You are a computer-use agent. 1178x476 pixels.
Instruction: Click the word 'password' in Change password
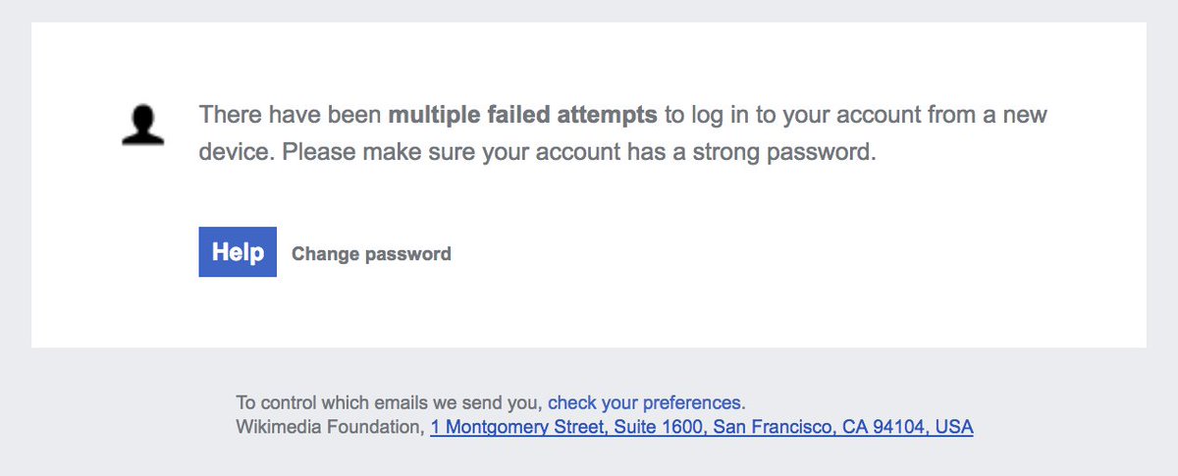[x=407, y=255]
